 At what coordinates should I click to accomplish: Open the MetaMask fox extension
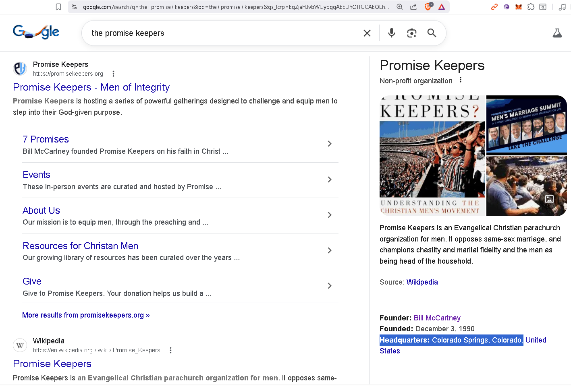coord(519,7)
